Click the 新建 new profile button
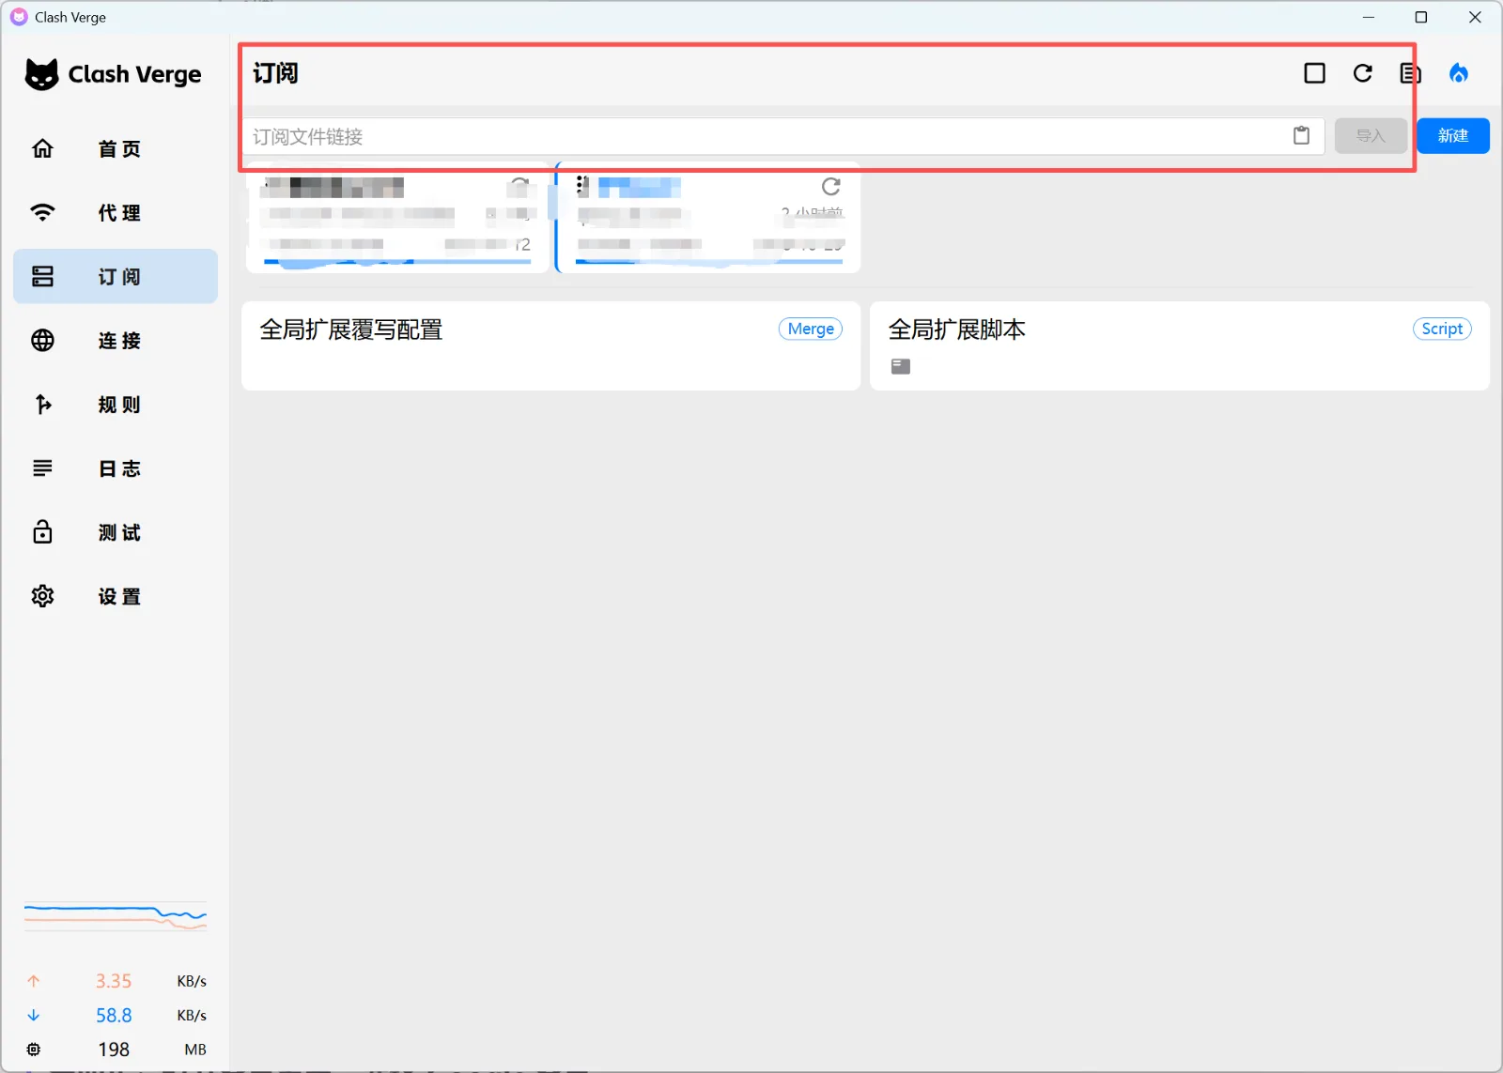This screenshot has width=1503, height=1073. (x=1452, y=136)
